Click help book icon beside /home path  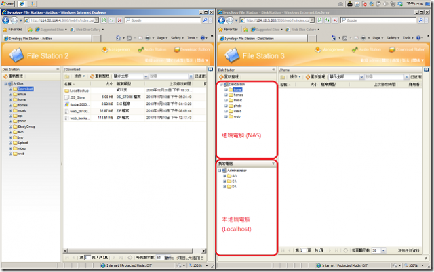(x=426, y=70)
